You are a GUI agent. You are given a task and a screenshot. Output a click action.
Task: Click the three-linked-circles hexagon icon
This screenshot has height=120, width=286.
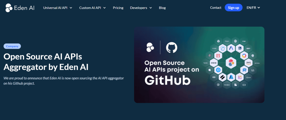point(214,63)
